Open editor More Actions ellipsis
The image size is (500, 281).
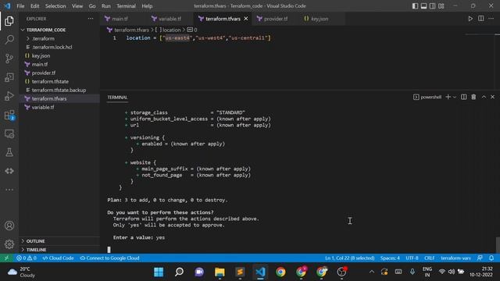coord(491,19)
